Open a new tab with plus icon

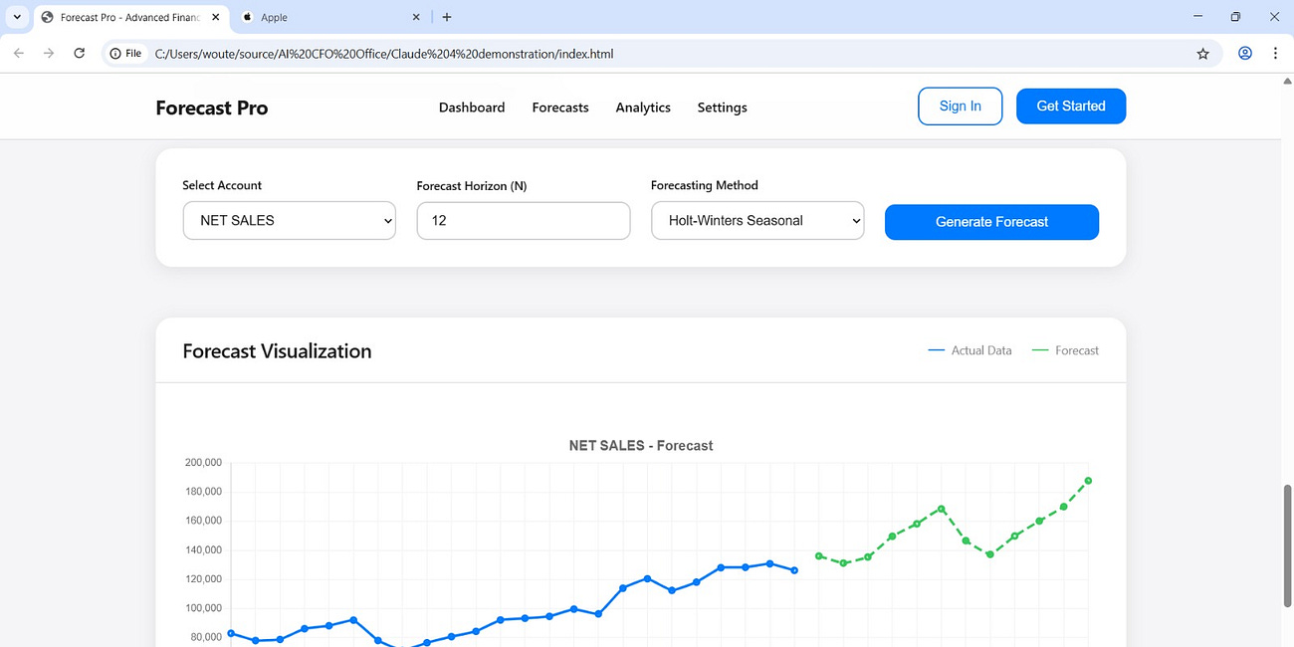click(x=447, y=17)
